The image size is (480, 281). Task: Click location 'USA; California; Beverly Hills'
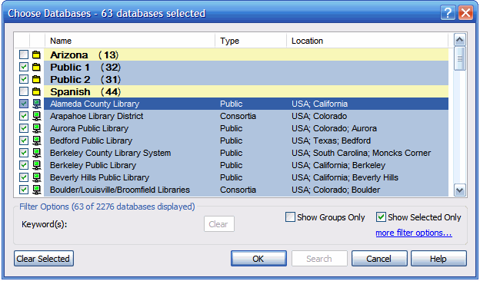click(x=345, y=177)
